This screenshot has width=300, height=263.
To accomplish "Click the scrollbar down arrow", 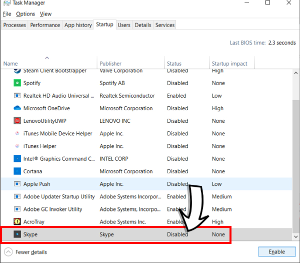I will coord(296,236).
